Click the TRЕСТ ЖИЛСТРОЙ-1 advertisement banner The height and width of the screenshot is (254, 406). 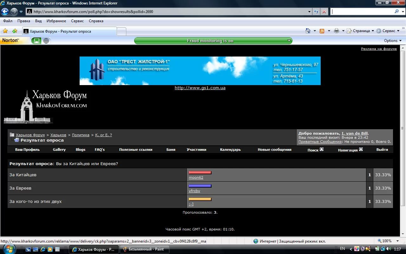pyautogui.click(x=200, y=71)
